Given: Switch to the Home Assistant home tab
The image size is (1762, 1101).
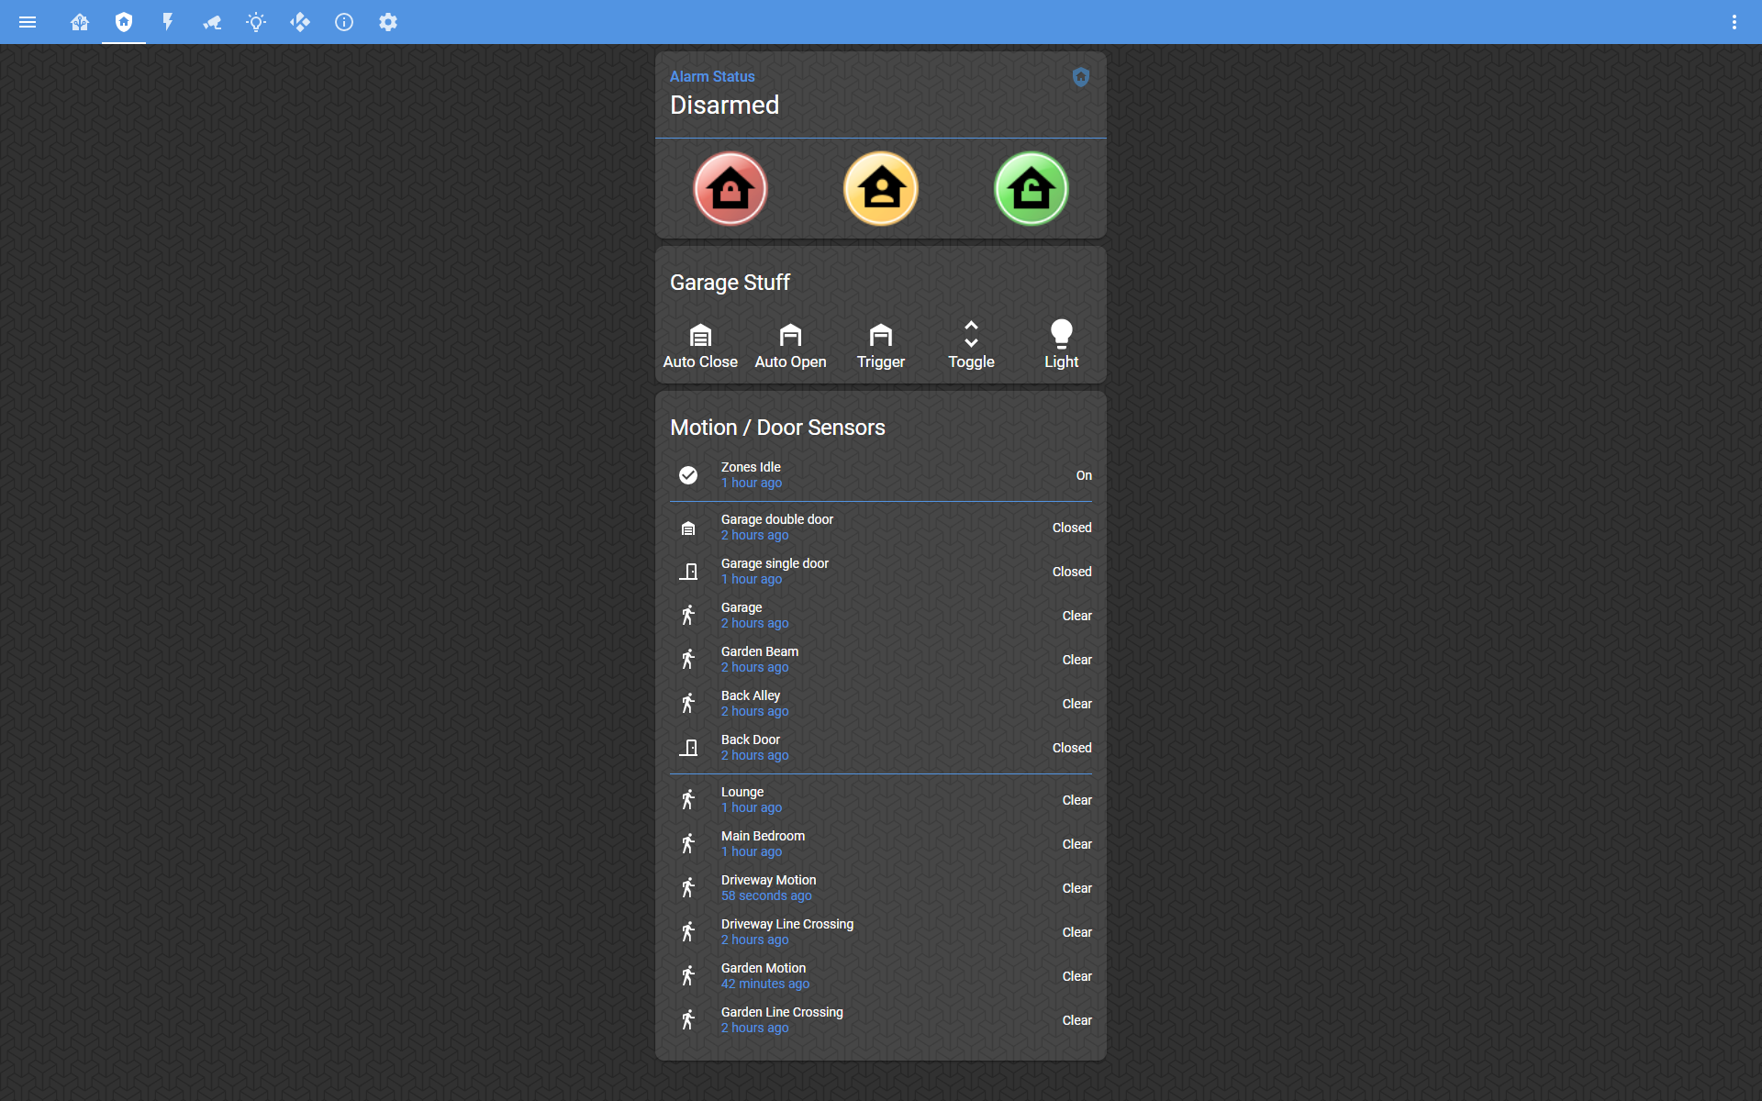Looking at the screenshot, I should click(x=80, y=22).
